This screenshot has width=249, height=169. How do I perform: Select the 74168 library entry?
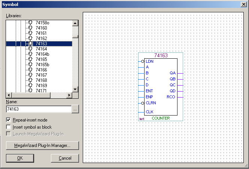coord(41,80)
